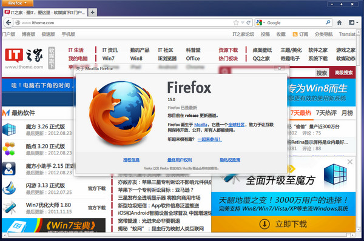Go back with the back arrow
The image size is (364, 241).
click(x=8, y=22)
